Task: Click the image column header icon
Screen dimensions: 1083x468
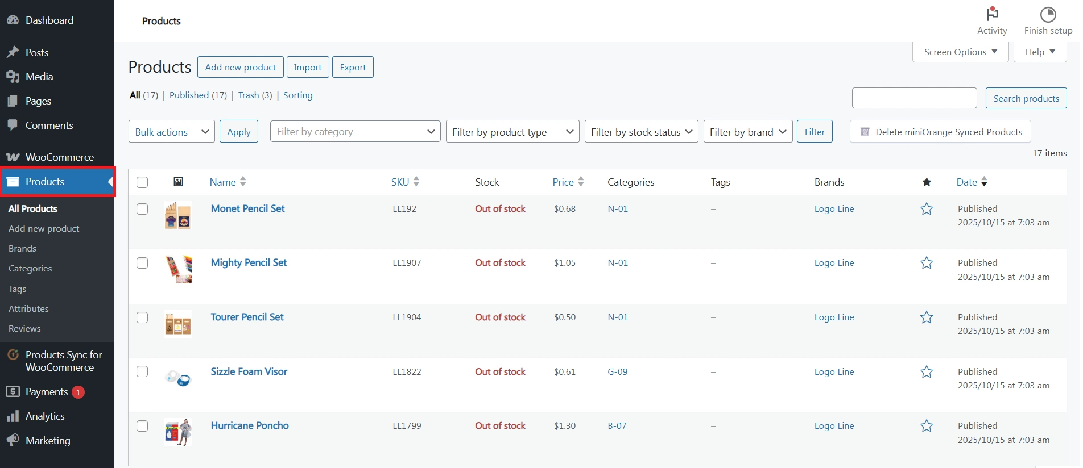Action: [178, 182]
